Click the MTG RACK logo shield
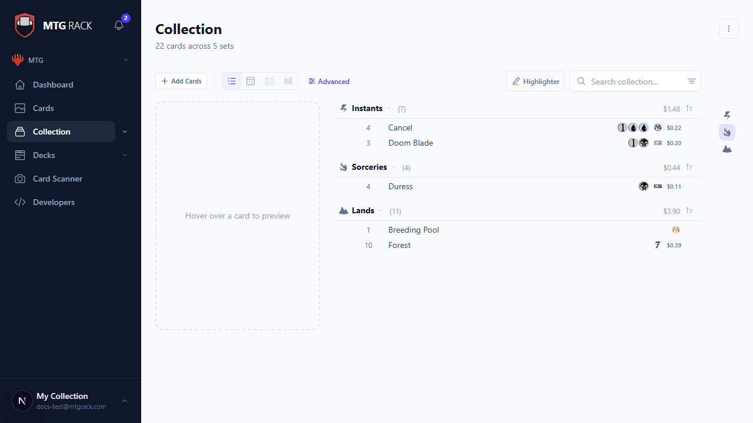This screenshot has width=753, height=423. coord(24,24)
